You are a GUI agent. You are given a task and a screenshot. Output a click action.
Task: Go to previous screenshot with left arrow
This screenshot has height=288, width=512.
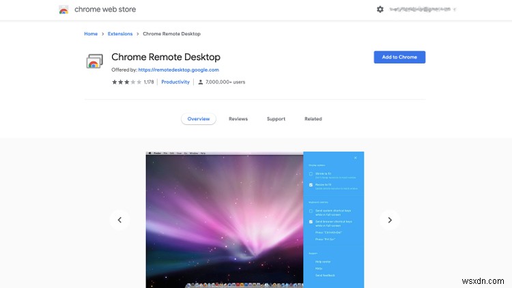point(119,220)
